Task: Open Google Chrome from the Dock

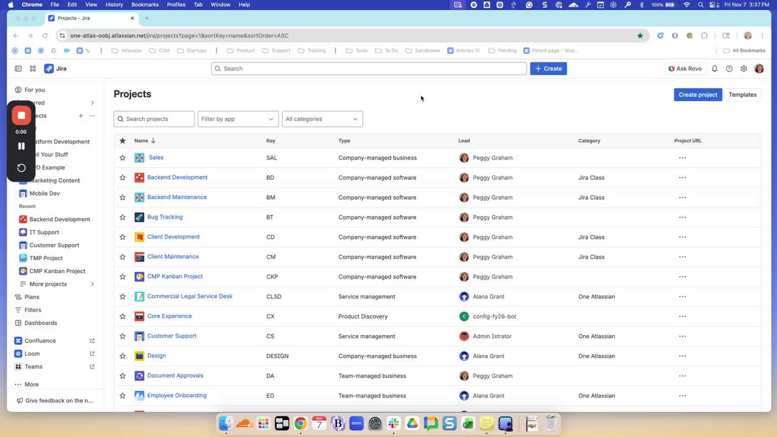Action: coord(300,423)
